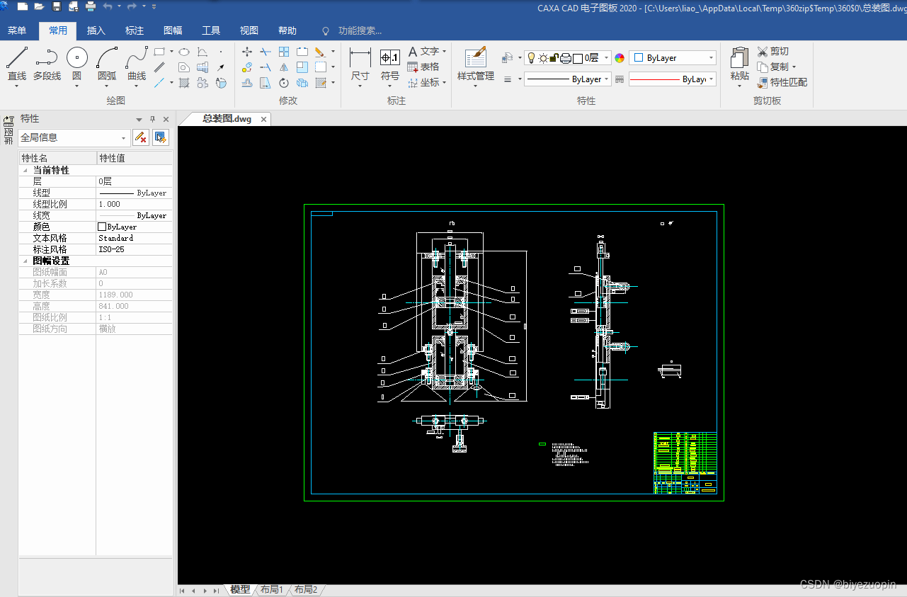The image size is (907, 597).
Task: Click the Array tool in 修改 group
Action: coord(283,52)
